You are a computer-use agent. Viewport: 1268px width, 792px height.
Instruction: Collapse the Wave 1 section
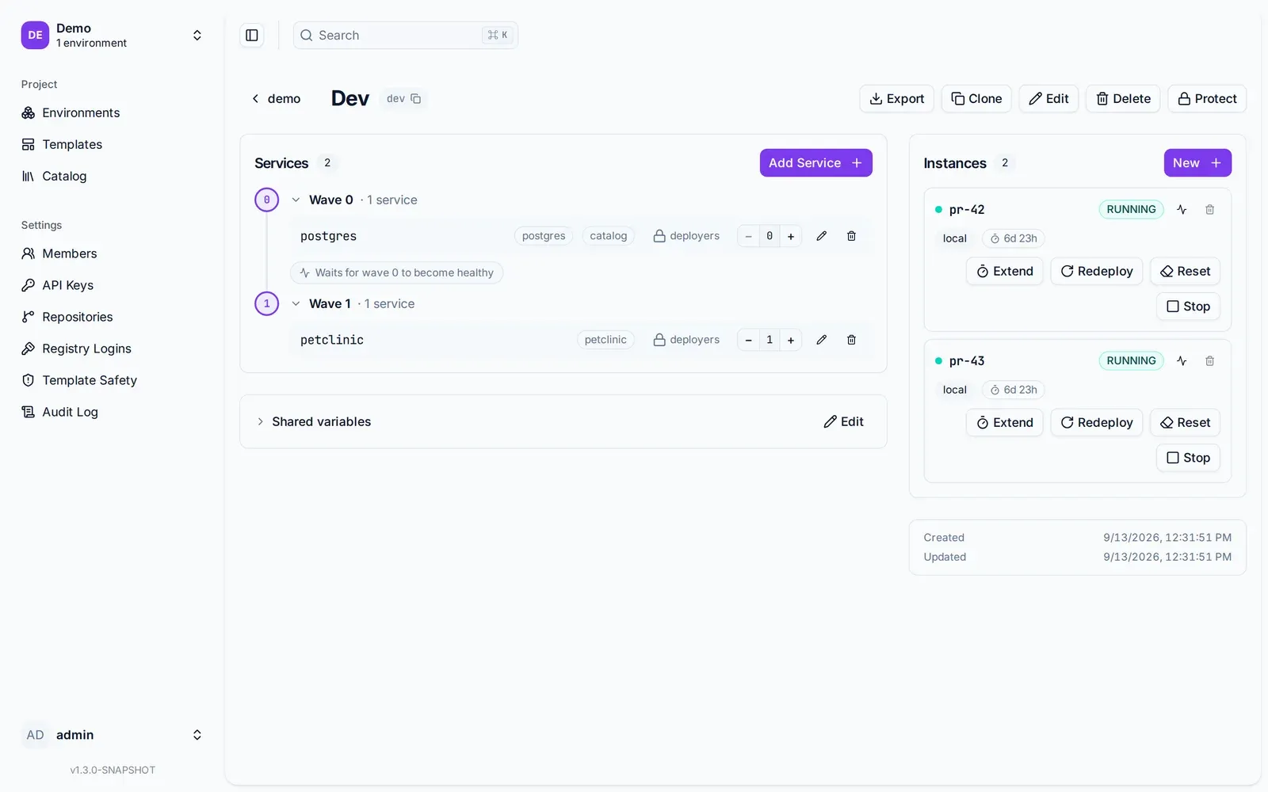(x=296, y=303)
